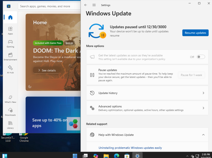Open File Explorer from taskbar
Image resolution: width=212 pixels, height=158 pixels.
pyautogui.click(x=106, y=156)
